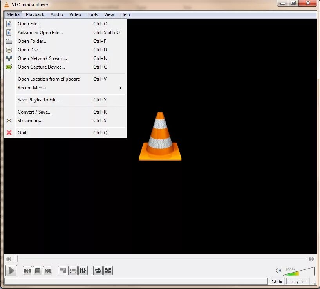The image size is (320, 289).
Task: Click the Open Capture Device icon
Action: pos(9,67)
